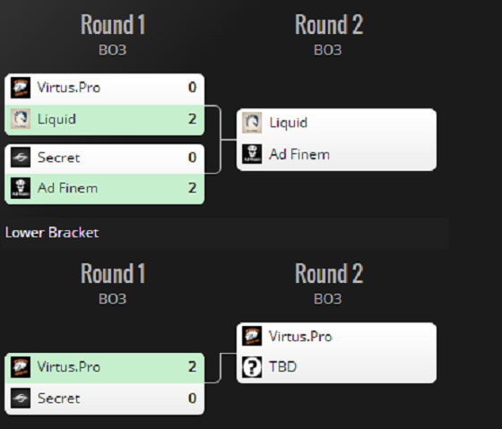Screen dimensions: 502x429
Task: Click the upper bracket Round 1 heading
Action: point(113,24)
